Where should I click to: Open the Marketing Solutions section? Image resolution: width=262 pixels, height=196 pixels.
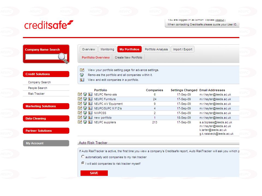46,106
